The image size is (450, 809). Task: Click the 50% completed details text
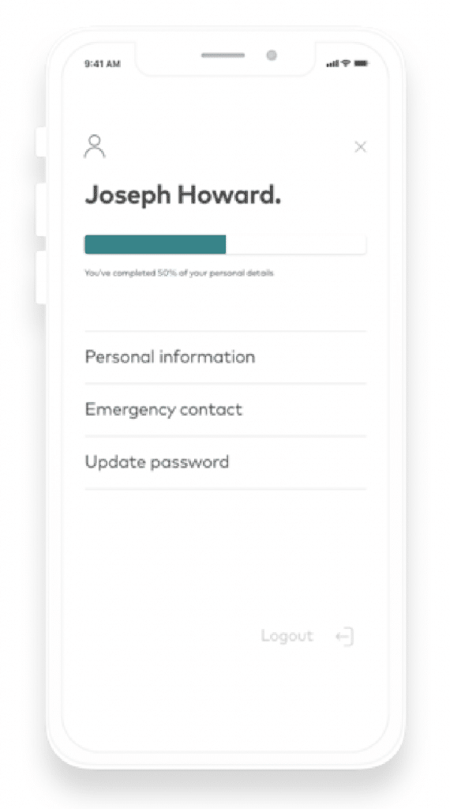coord(179,273)
